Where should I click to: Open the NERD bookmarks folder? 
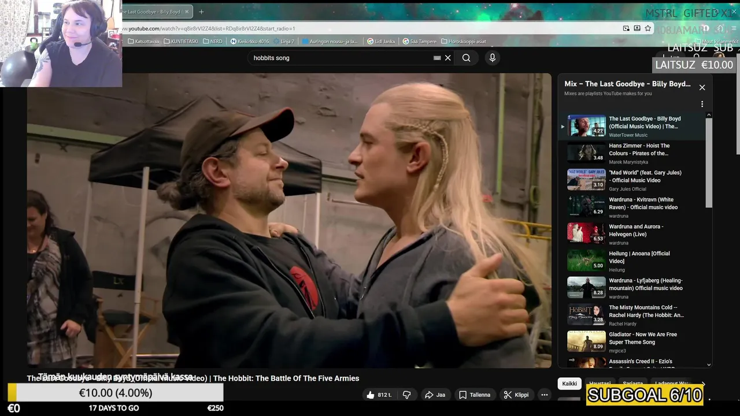tap(213, 42)
